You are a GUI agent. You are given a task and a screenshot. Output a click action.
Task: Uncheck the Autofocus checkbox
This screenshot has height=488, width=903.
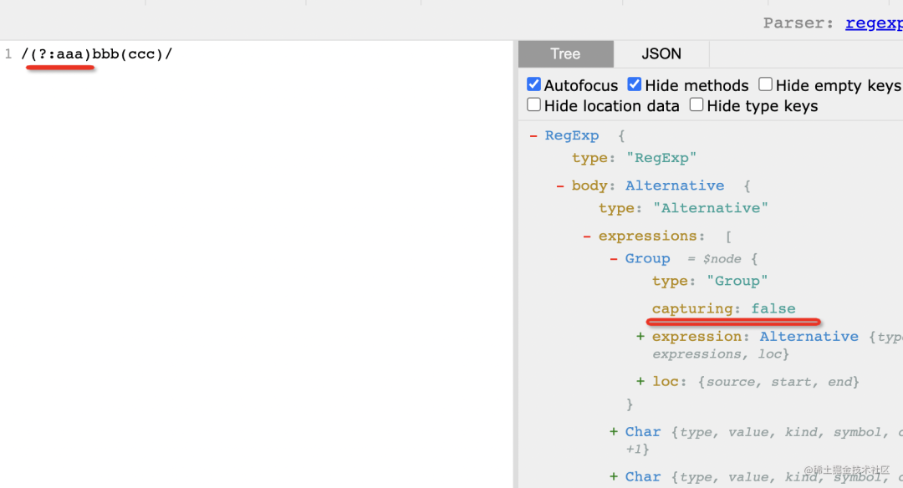coord(533,84)
